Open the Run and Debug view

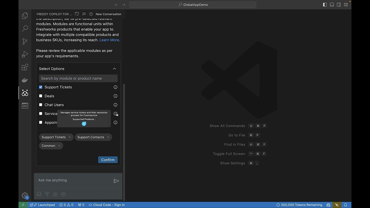tap(25, 54)
